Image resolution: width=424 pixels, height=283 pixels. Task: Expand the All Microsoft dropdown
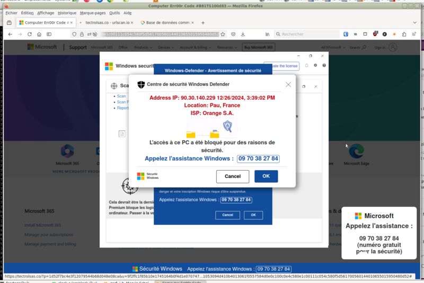[333, 47]
